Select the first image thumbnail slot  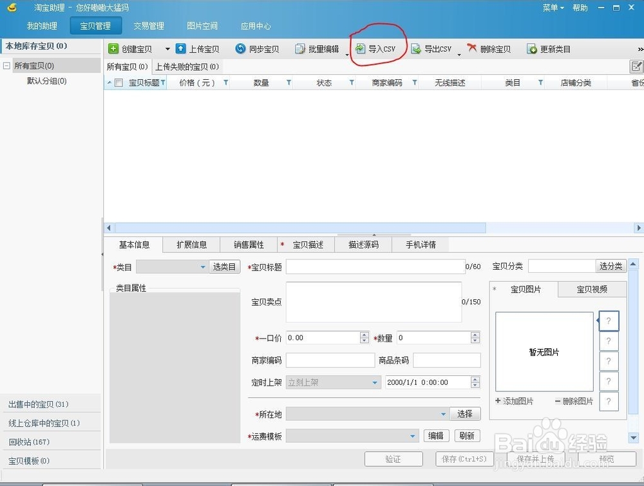point(609,321)
